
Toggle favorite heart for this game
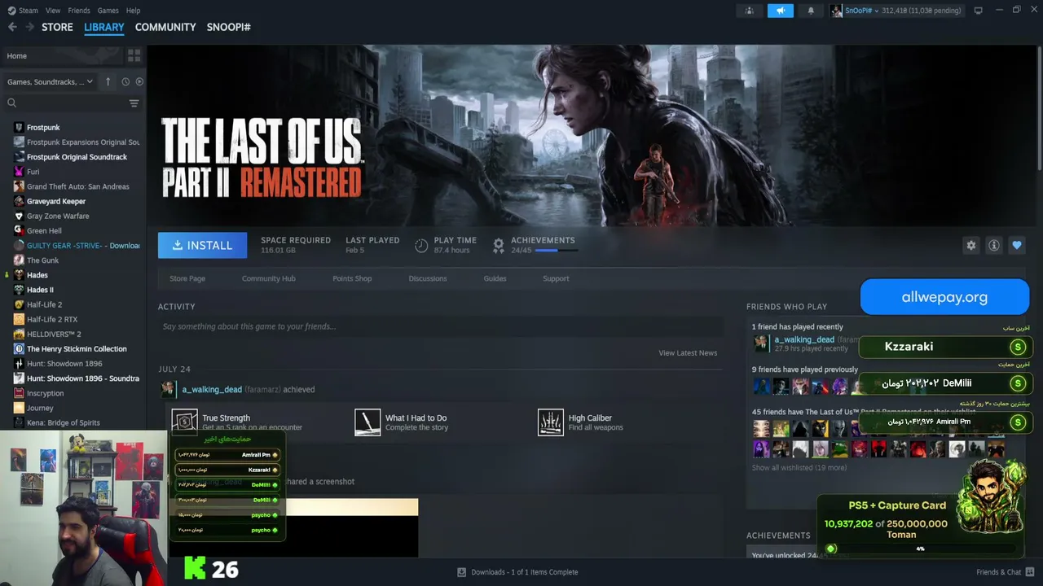click(1016, 245)
